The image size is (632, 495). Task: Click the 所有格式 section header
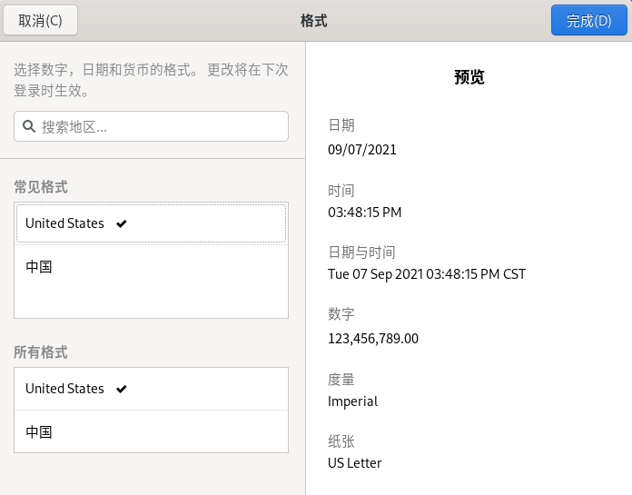pyautogui.click(x=41, y=352)
